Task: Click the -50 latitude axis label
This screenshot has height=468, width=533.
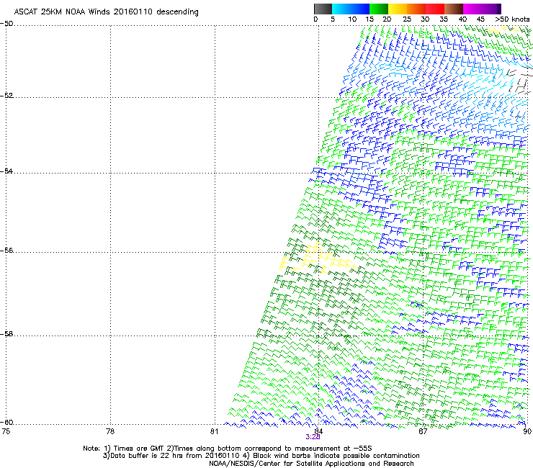Action: [7, 24]
